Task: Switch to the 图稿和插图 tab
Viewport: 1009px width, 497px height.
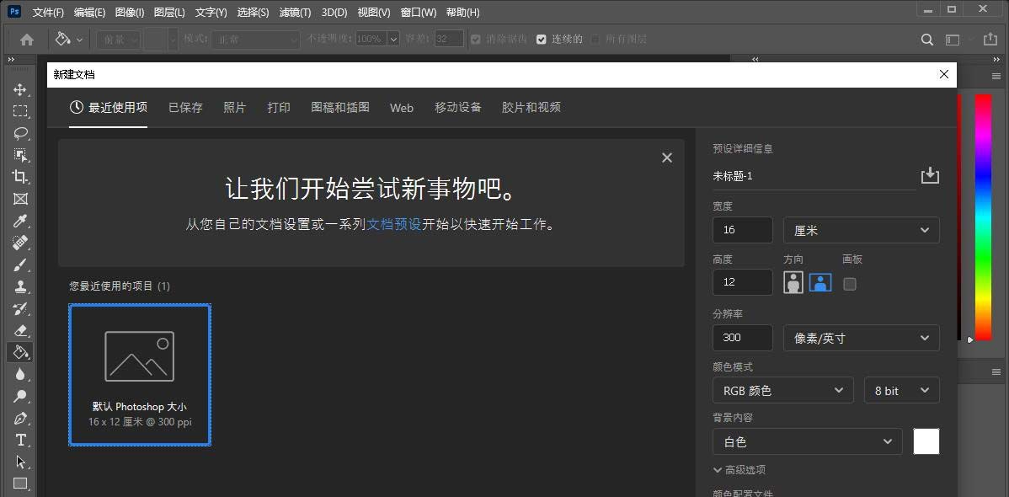Action: click(340, 108)
